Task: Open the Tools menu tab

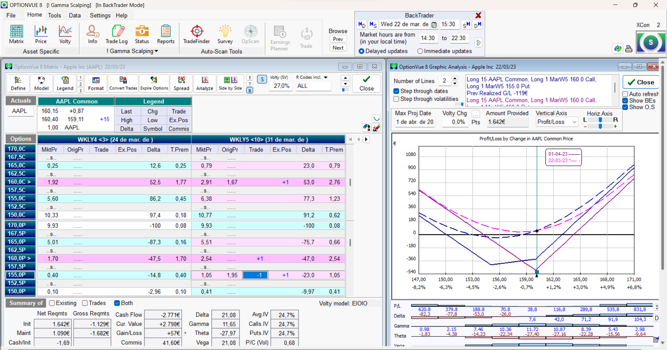Action: pyautogui.click(x=55, y=15)
